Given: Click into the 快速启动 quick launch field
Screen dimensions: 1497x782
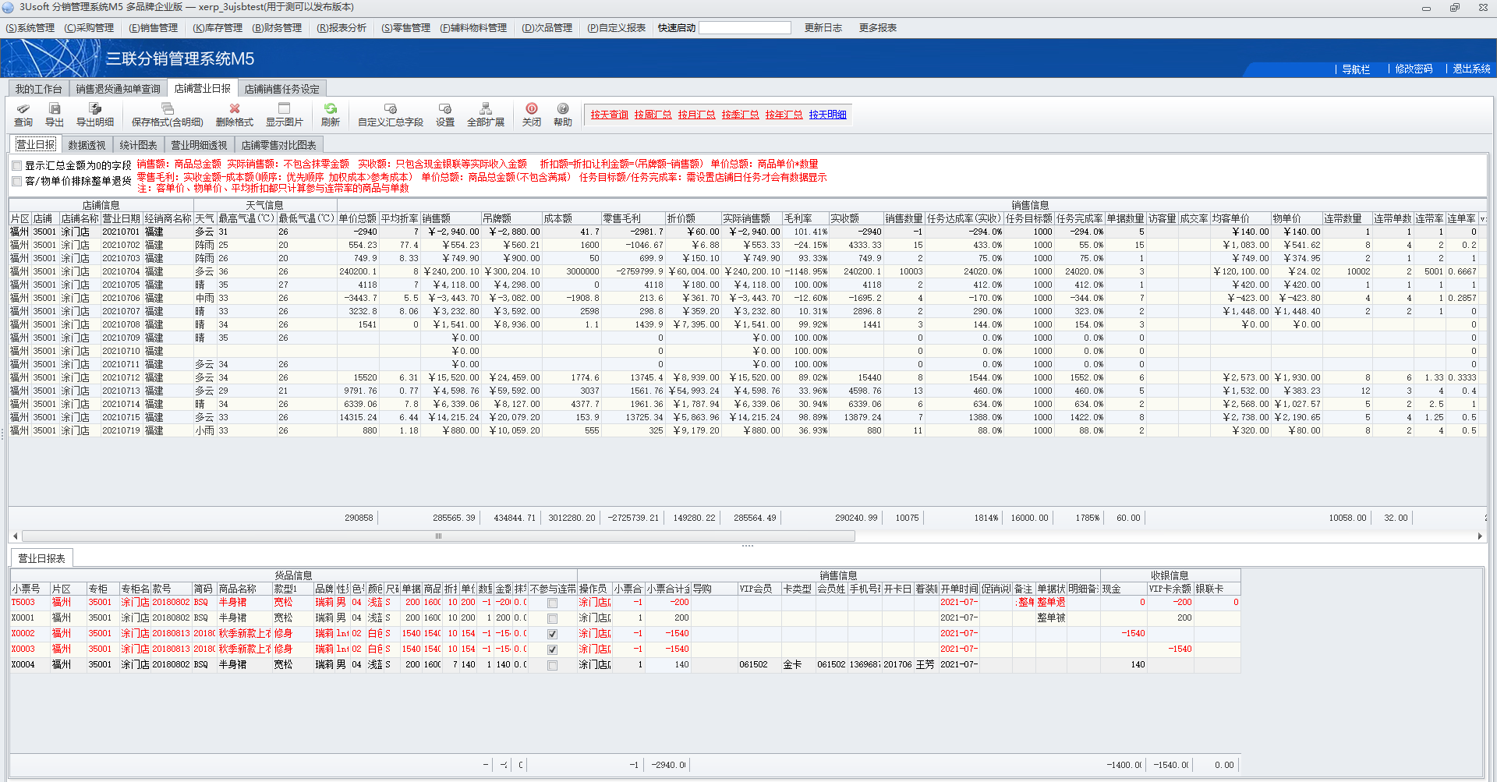Looking at the screenshot, I should click(745, 28).
